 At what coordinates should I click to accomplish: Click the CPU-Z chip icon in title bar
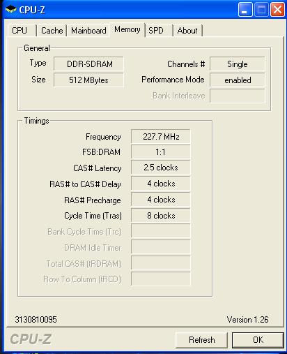tap(11, 10)
